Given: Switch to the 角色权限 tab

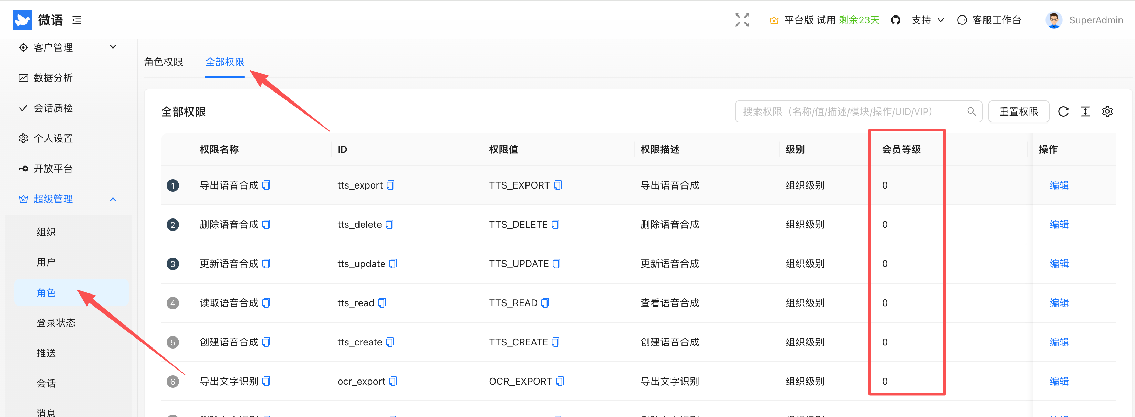Looking at the screenshot, I should pos(164,62).
